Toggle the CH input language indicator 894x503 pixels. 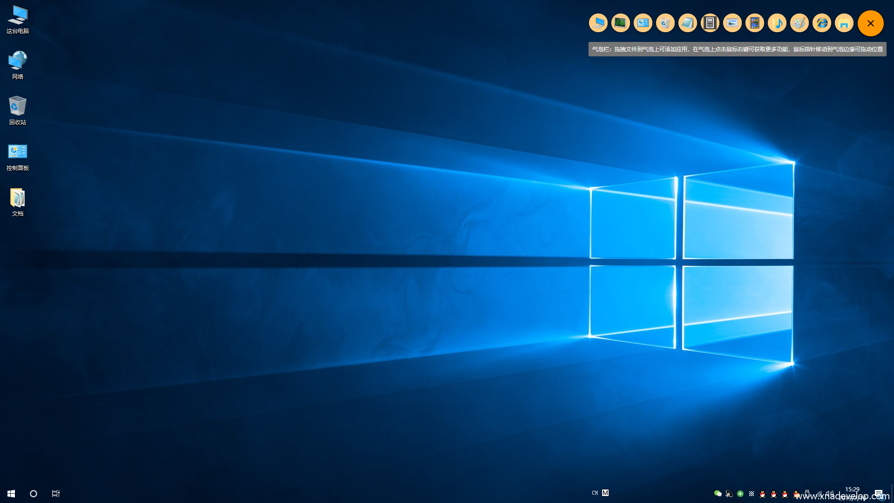[x=595, y=493]
